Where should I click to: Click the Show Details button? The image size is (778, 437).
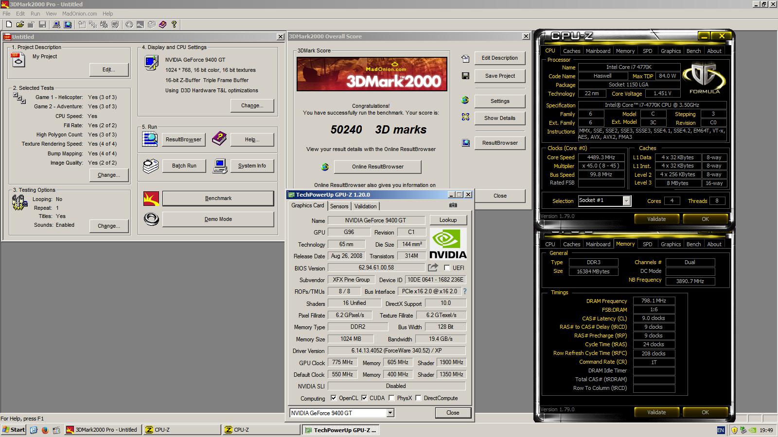pyautogui.click(x=500, y=118)
